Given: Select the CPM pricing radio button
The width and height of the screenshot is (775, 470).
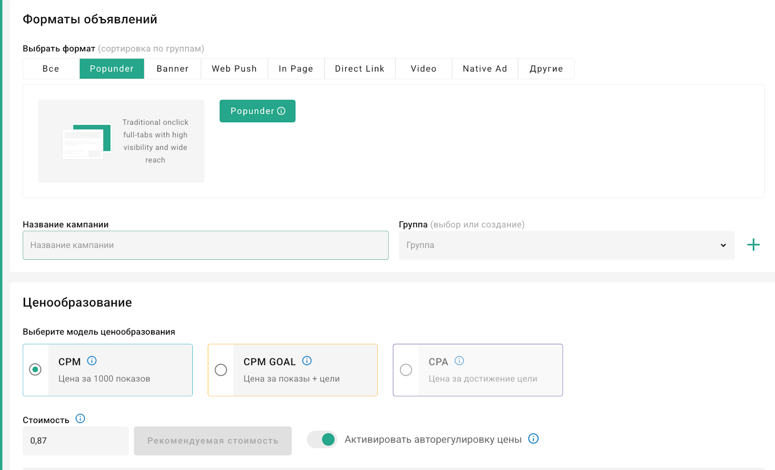Looking at the screenshot, I should [x=35, y=370].
